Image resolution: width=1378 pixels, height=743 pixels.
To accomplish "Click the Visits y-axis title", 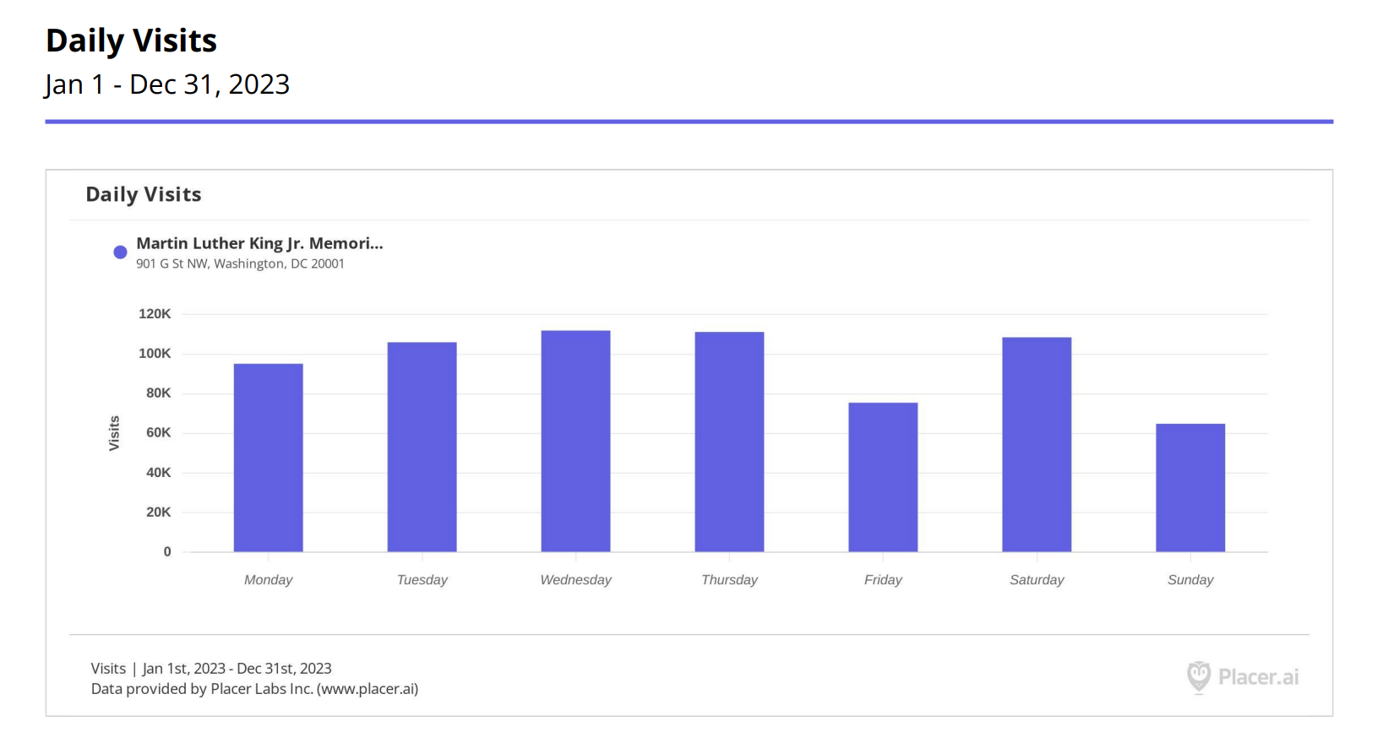I will (x=114, y=433).
